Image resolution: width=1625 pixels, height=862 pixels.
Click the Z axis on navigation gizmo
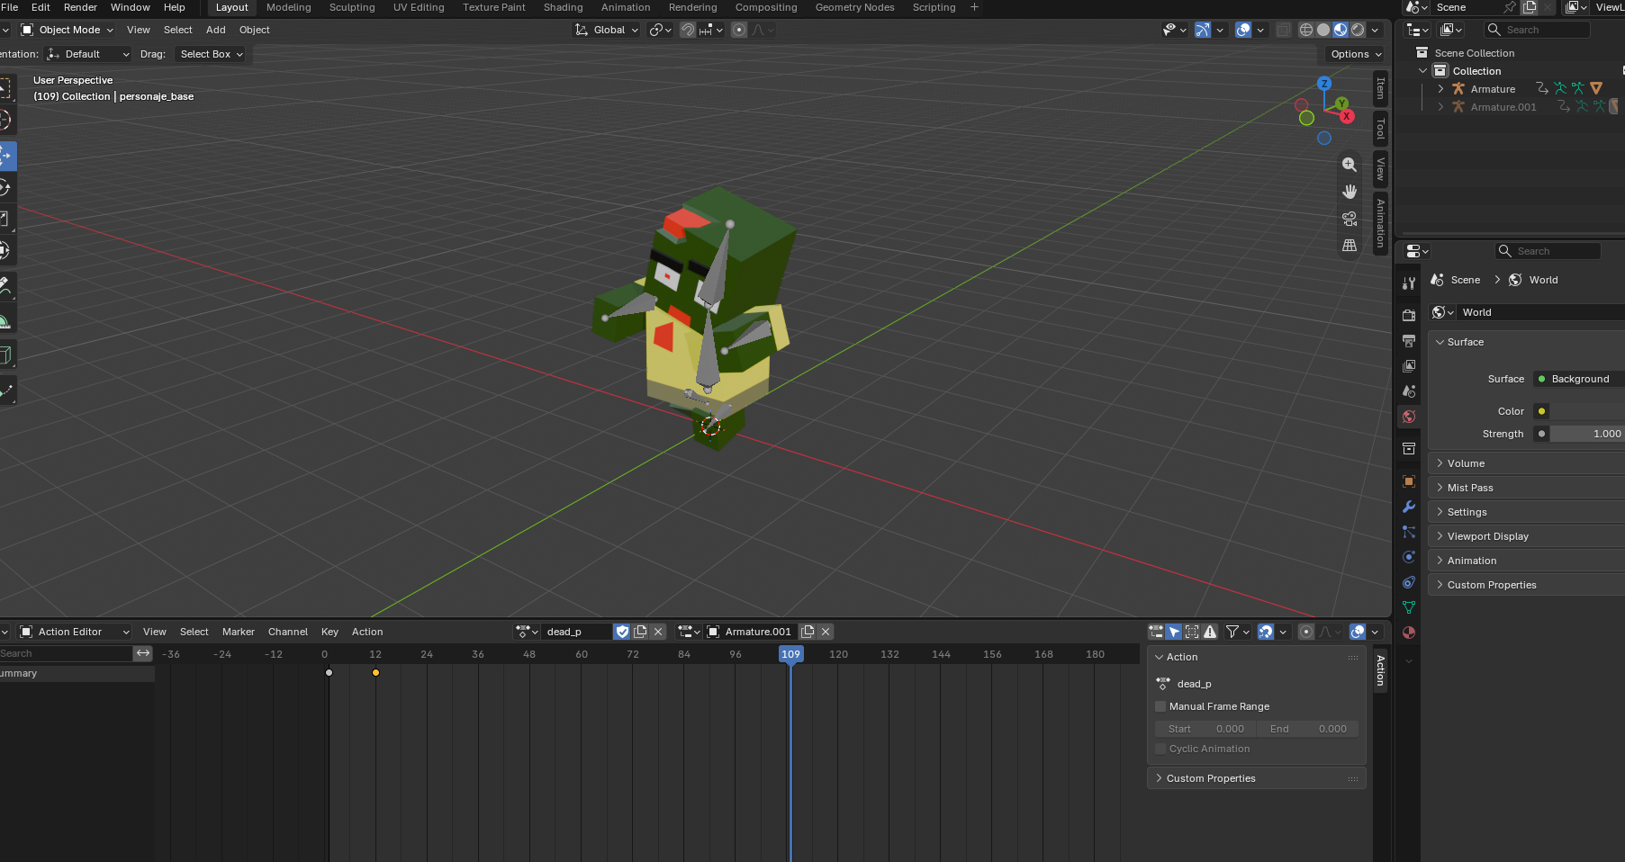[x=1323, y=83]
